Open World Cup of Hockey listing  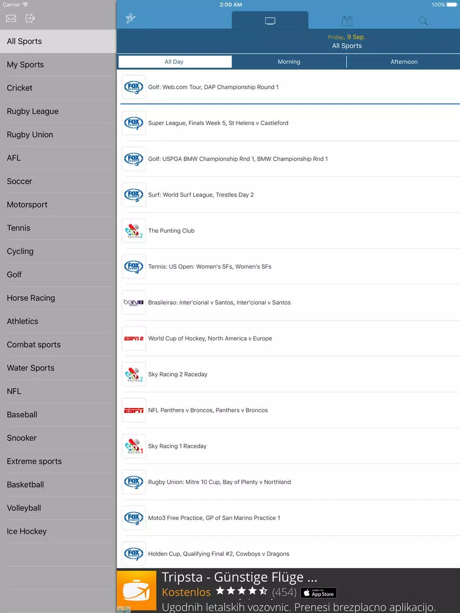coord(288,338)
